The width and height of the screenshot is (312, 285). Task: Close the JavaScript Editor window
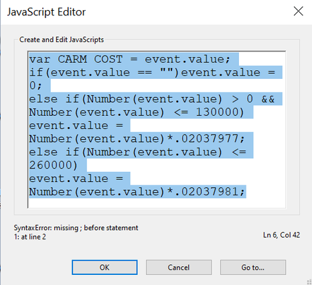(298, 11)
